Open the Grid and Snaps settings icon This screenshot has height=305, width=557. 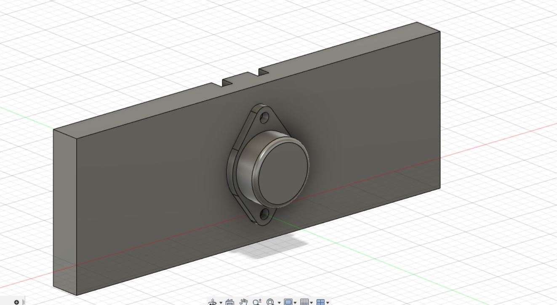pyautogui.click(x=304, y=302)
